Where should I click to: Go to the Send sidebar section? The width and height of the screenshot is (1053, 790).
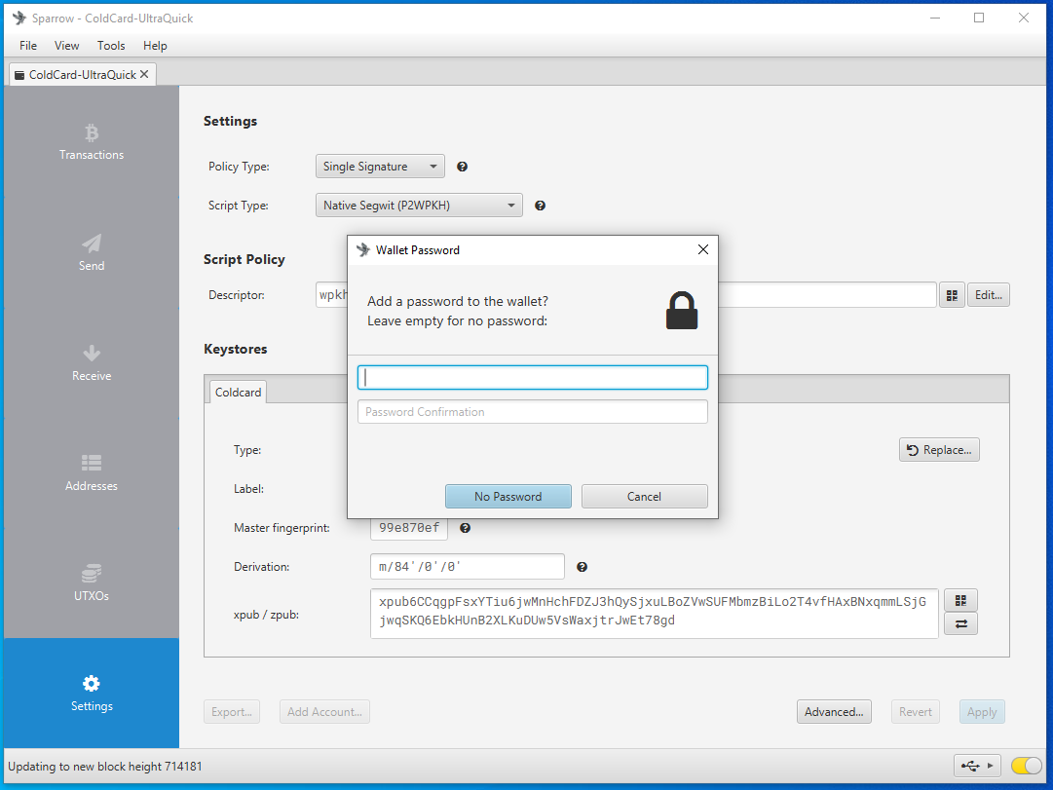tap(92, 252)
